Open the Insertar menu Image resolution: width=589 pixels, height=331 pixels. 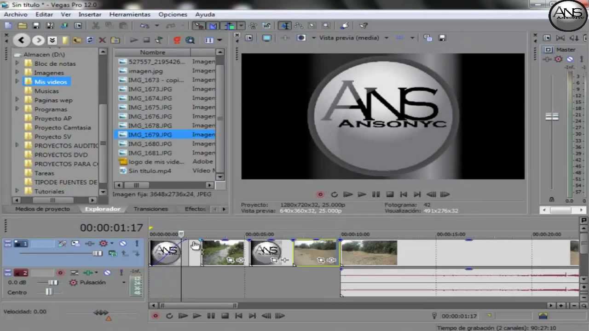point(90,14)
